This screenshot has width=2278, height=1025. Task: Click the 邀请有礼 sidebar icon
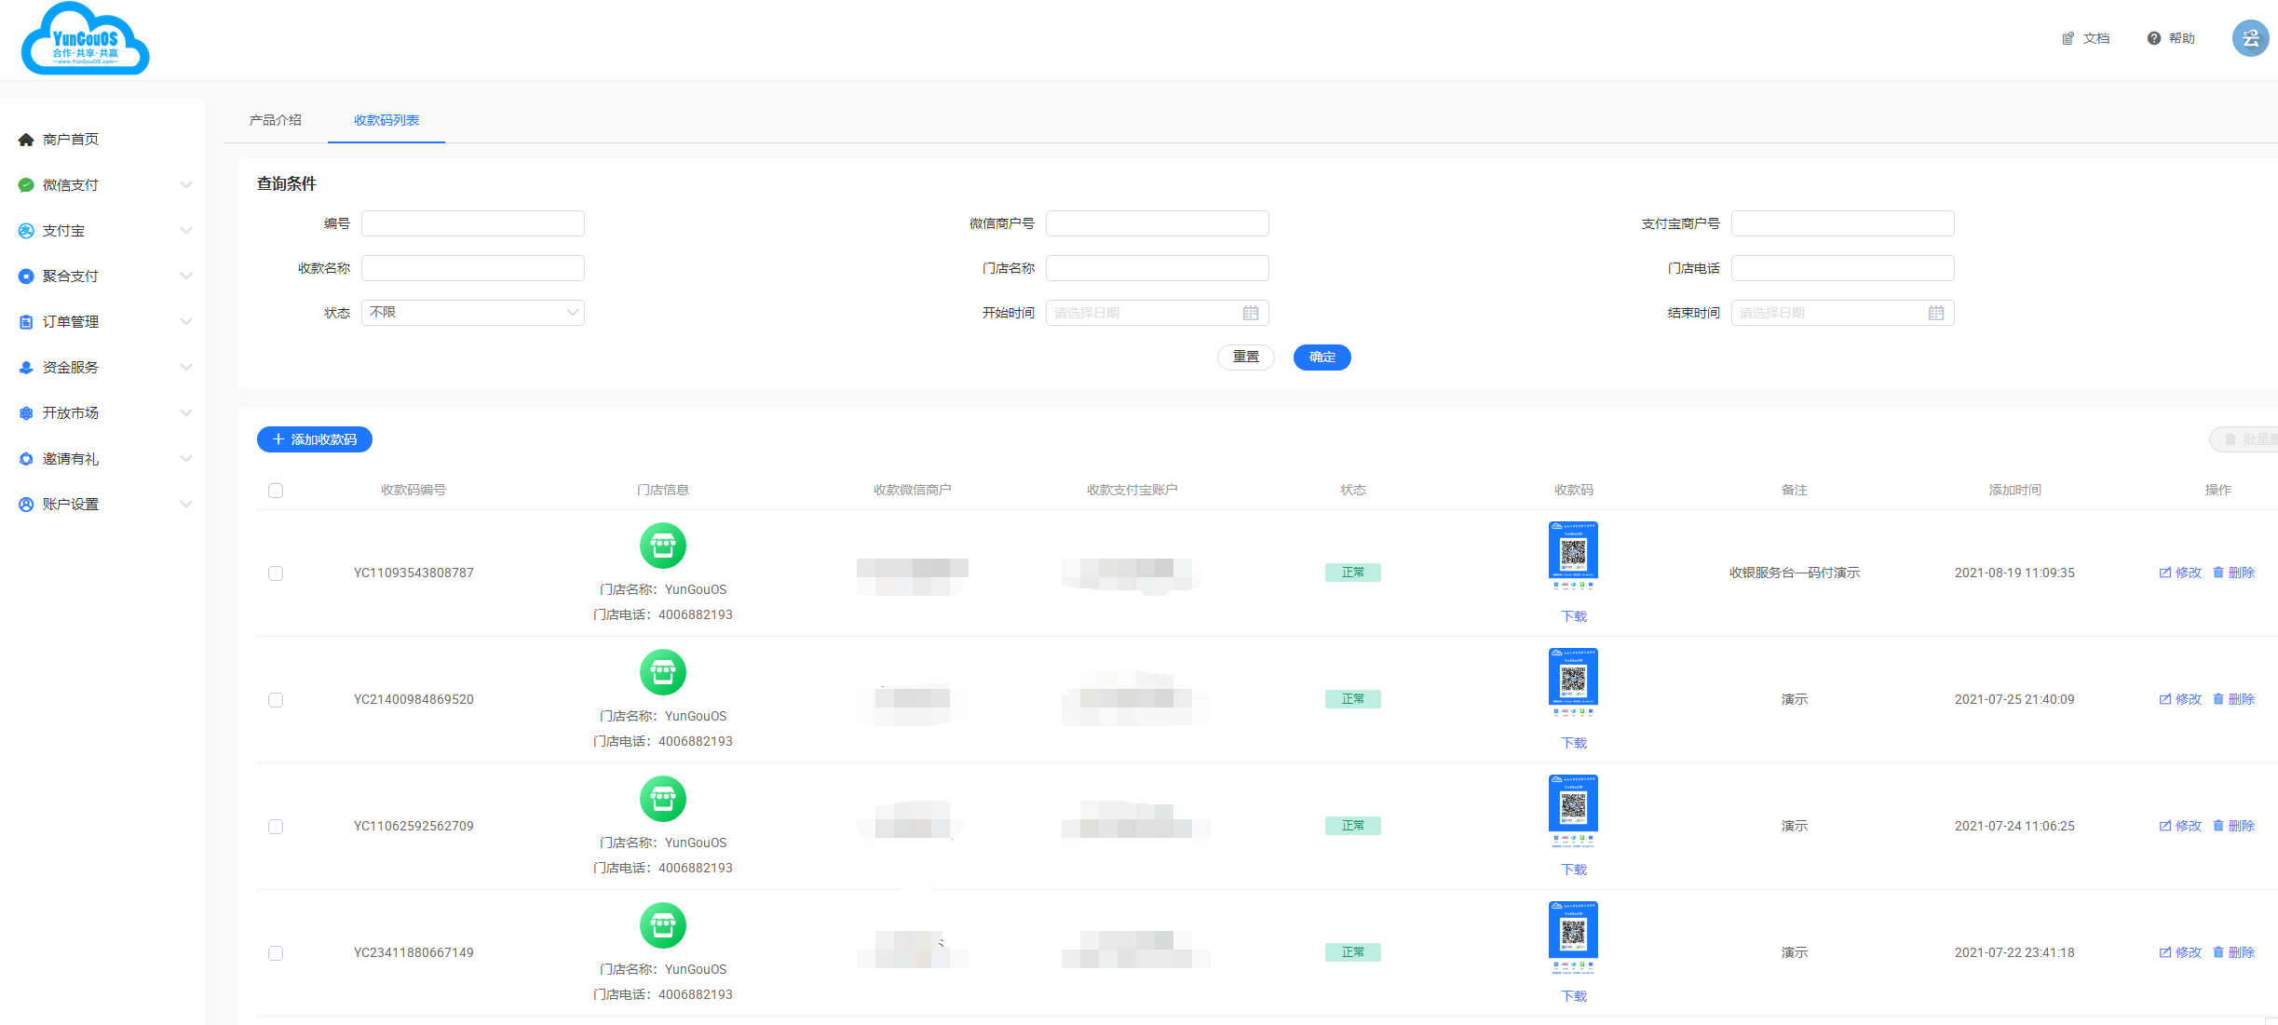(26, 459)
